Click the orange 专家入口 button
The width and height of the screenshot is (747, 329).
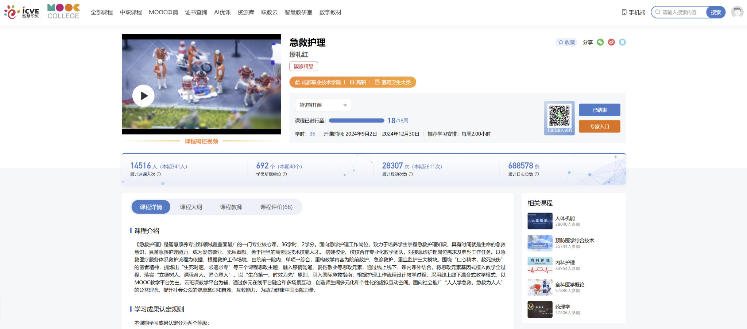[x=599, y=126]
